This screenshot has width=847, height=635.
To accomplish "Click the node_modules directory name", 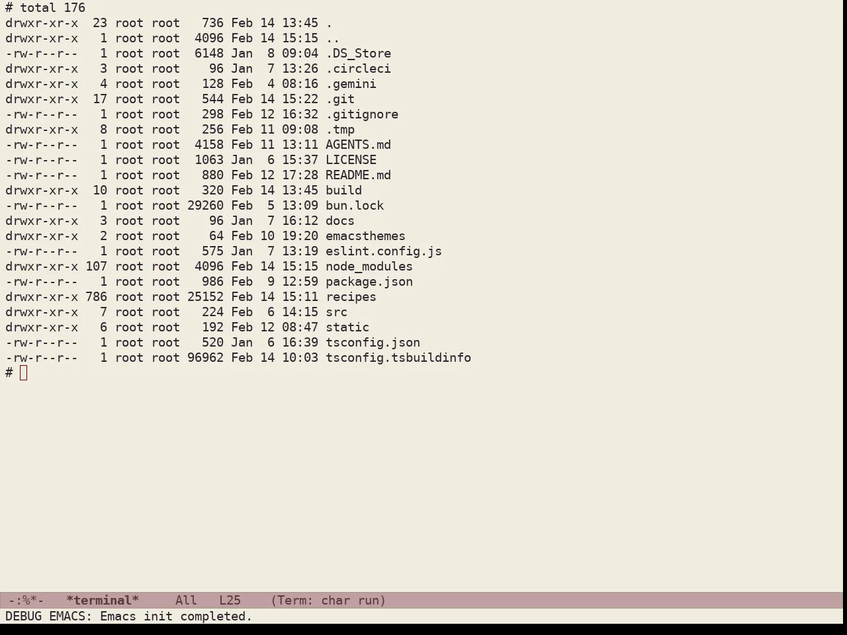I will point(369,267).
